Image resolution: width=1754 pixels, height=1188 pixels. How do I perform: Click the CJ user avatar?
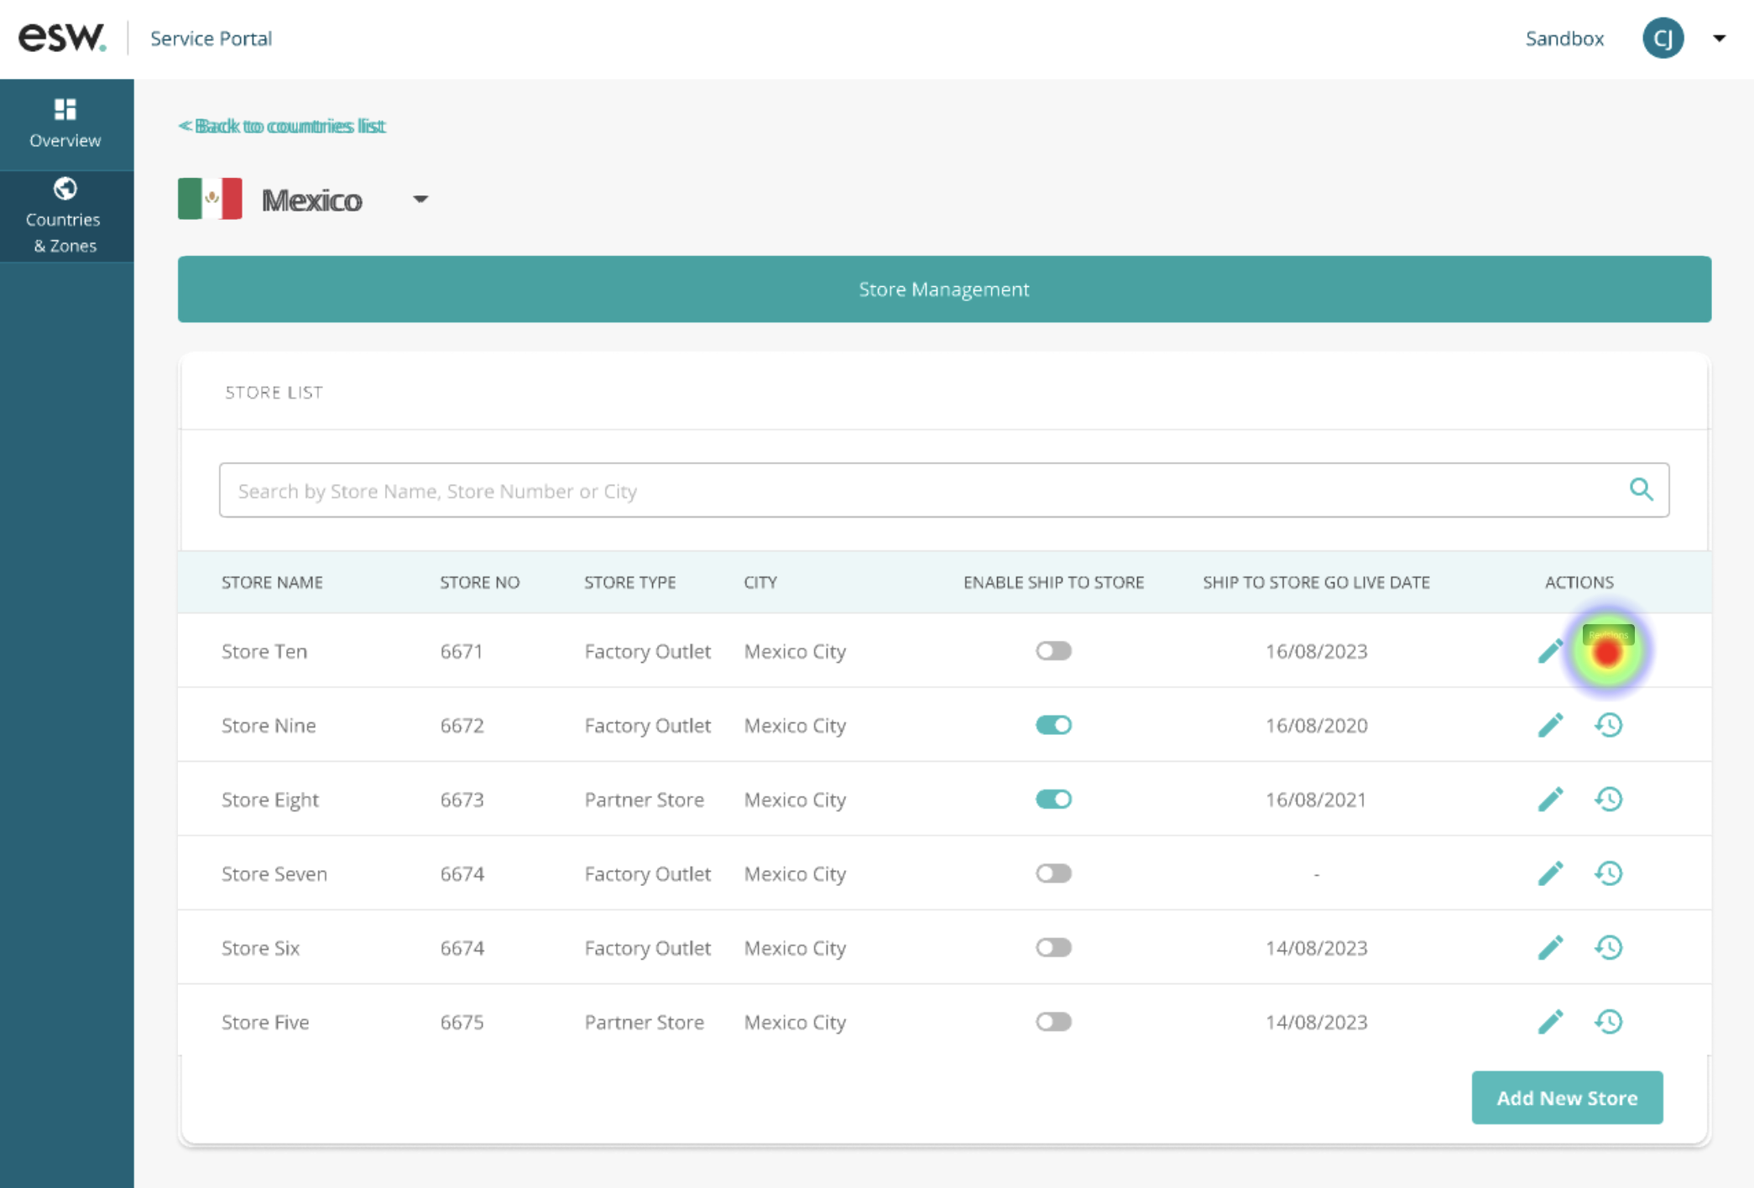coord(1662,39)
